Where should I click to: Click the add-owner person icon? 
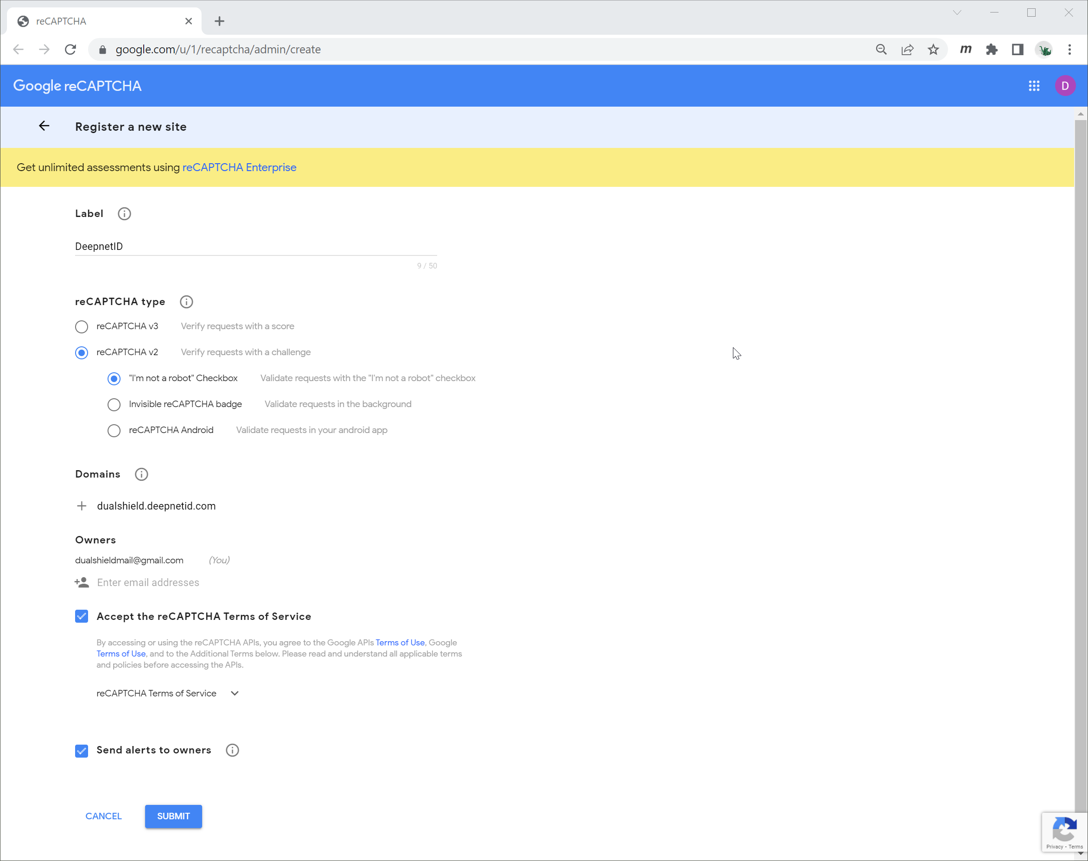pos(82,582)
